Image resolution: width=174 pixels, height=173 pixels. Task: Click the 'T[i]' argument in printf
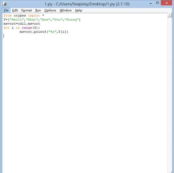pos(62,32)
